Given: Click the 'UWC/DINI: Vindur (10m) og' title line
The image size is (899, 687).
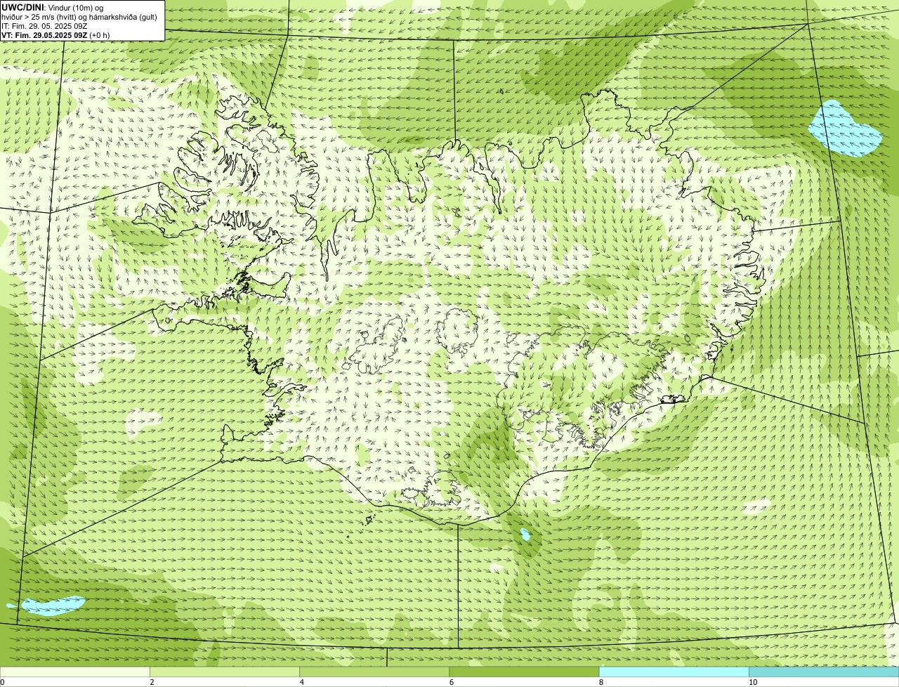Looking at the screenshot, I should point(53,7).
